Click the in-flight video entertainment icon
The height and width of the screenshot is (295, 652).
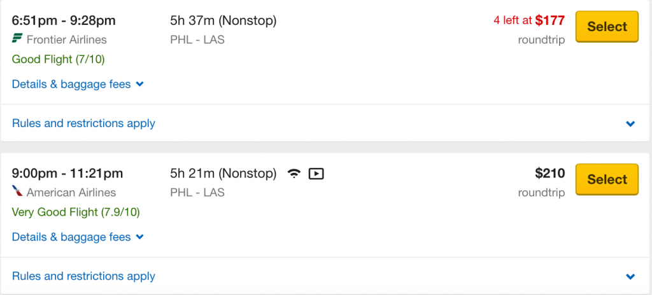316,173
